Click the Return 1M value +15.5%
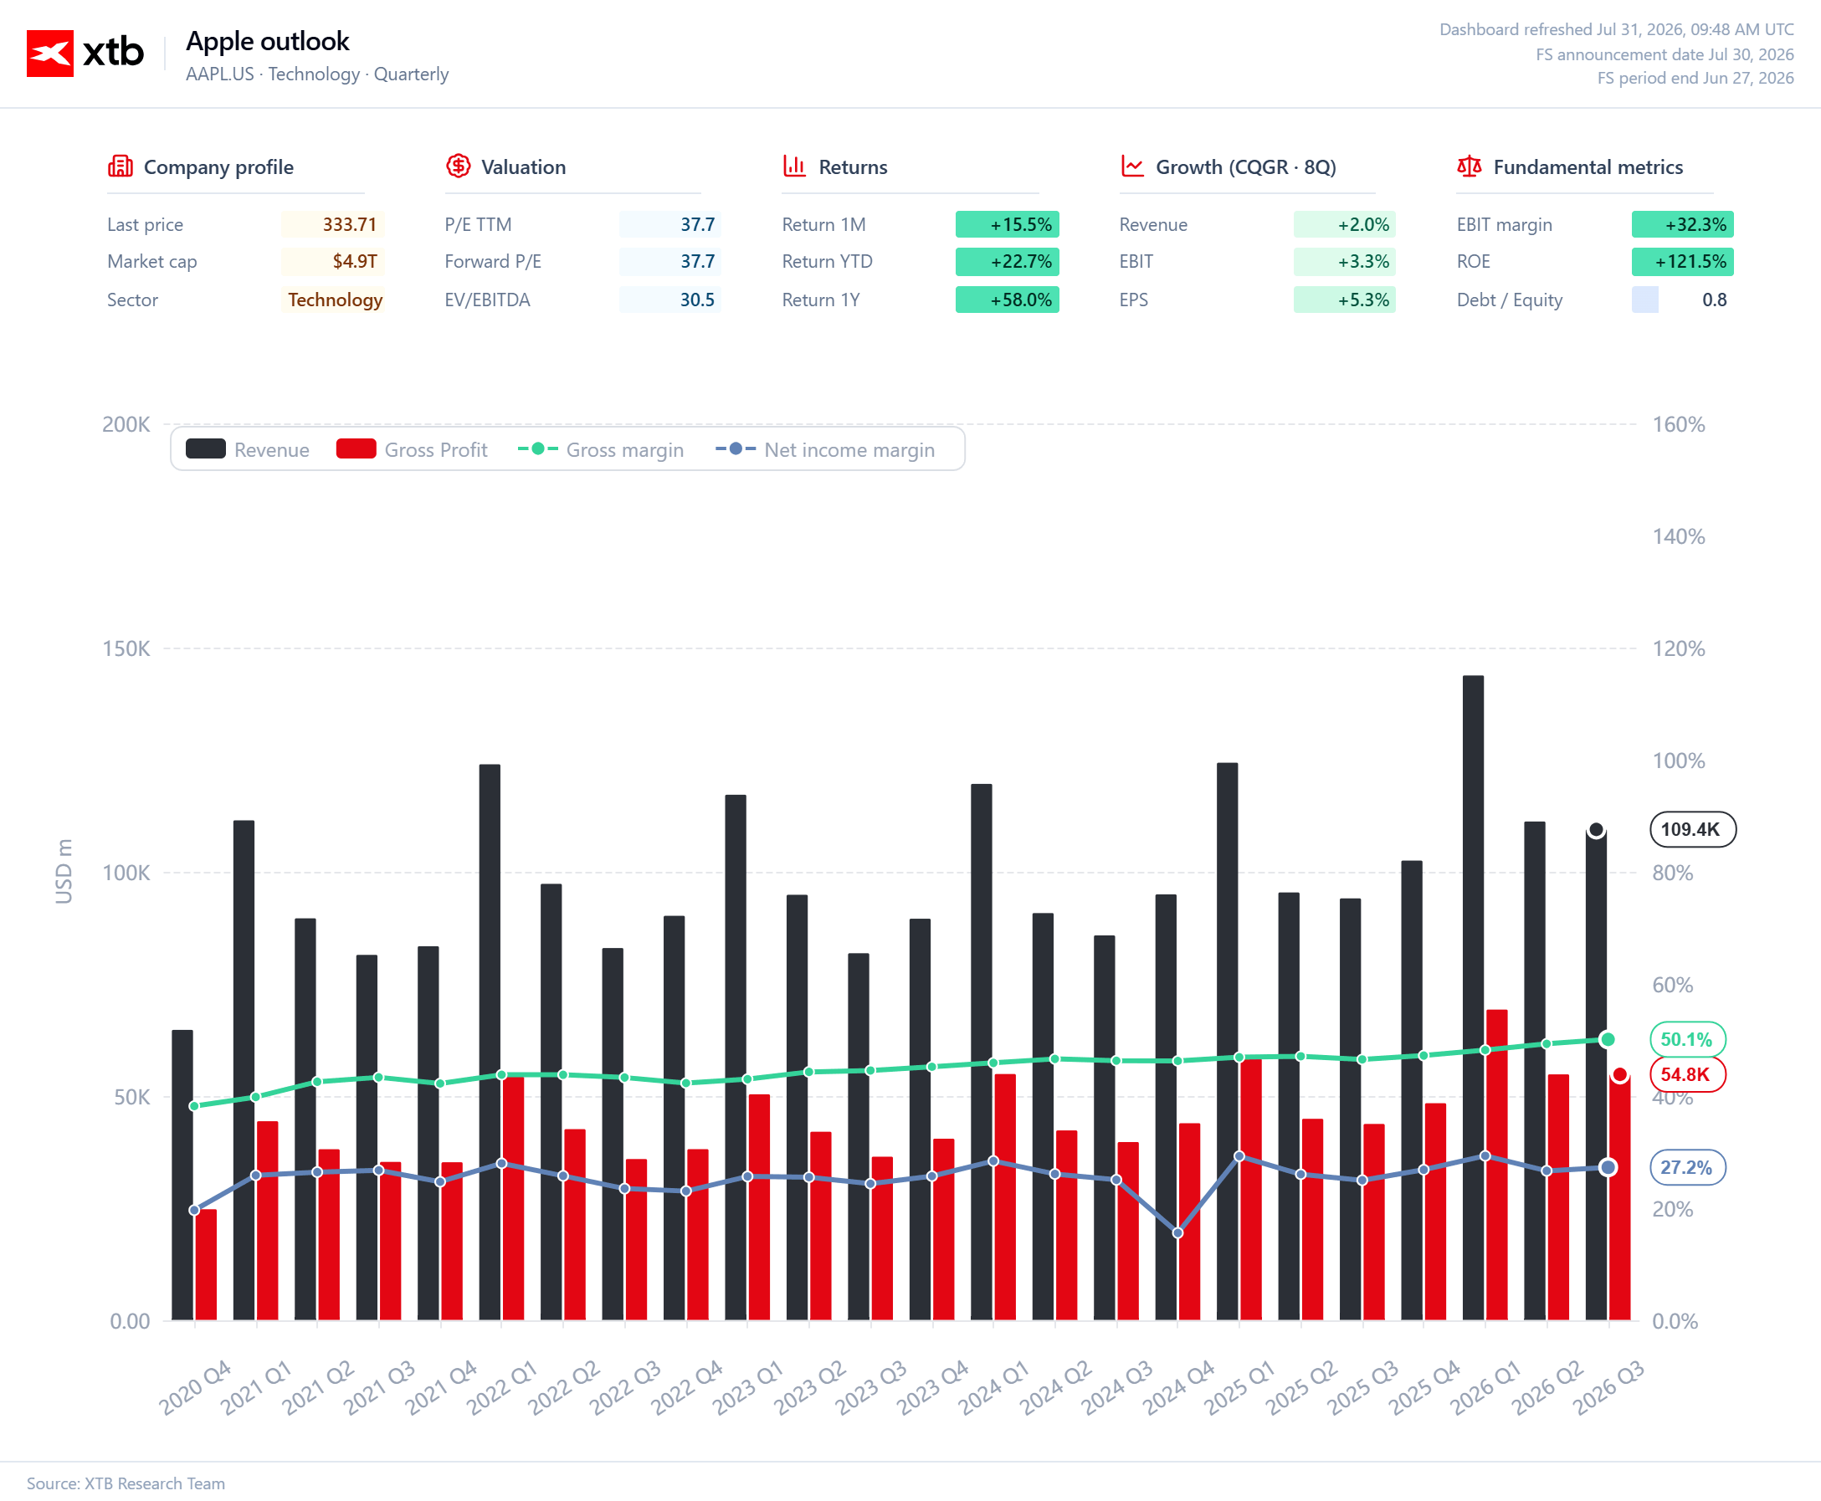 pos(1008,225)
